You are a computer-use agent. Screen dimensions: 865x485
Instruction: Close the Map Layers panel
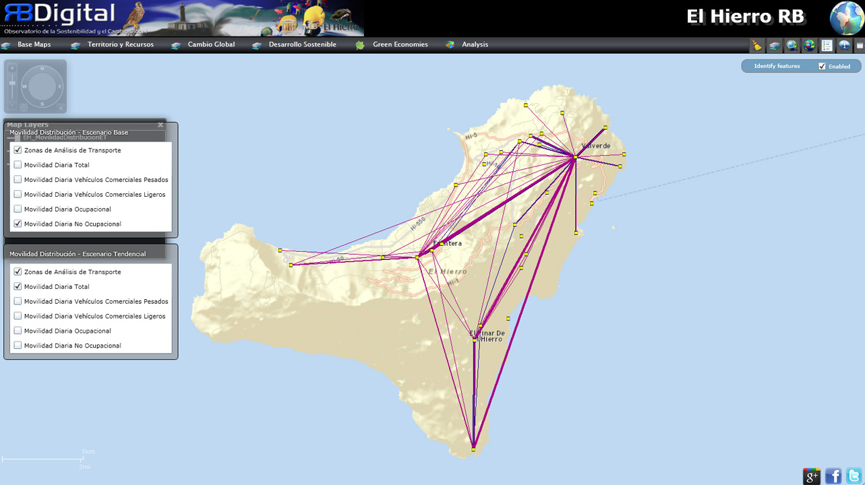(x=160, y=125)
